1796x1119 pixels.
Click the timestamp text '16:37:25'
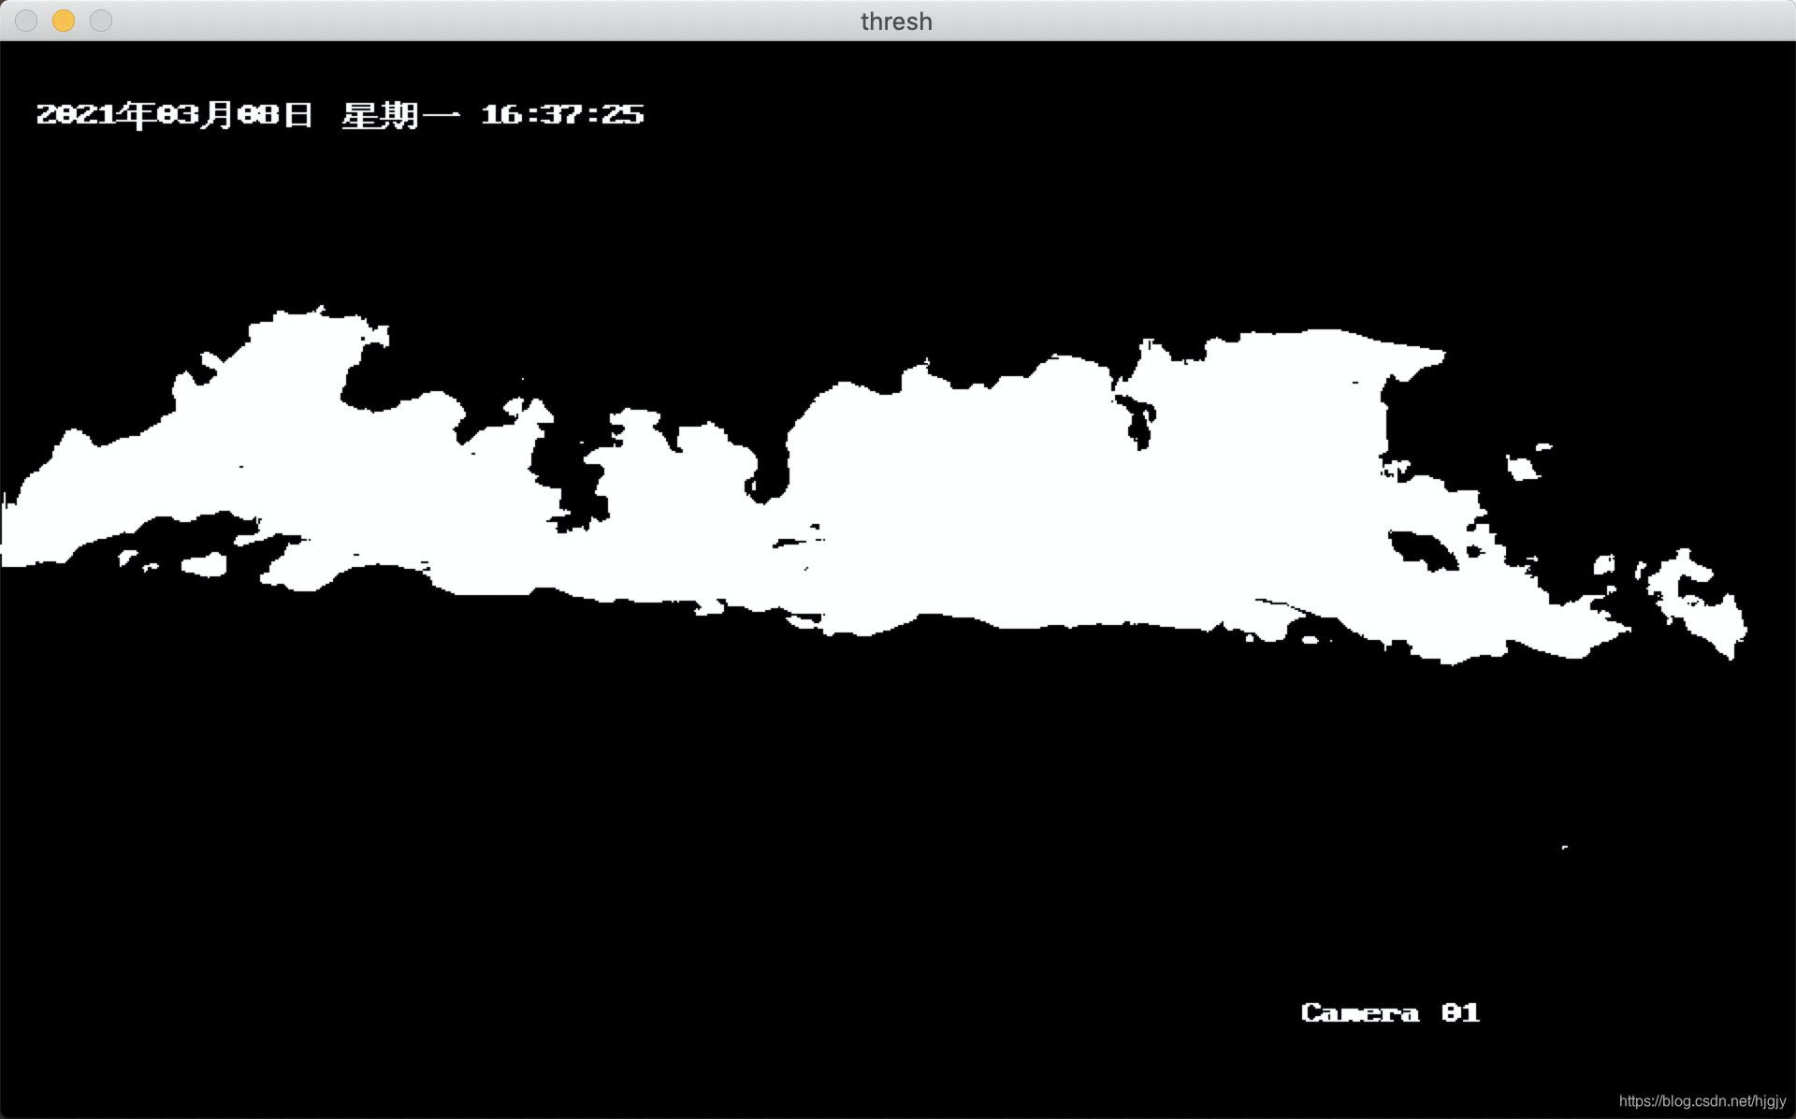[x=562, y=114]
